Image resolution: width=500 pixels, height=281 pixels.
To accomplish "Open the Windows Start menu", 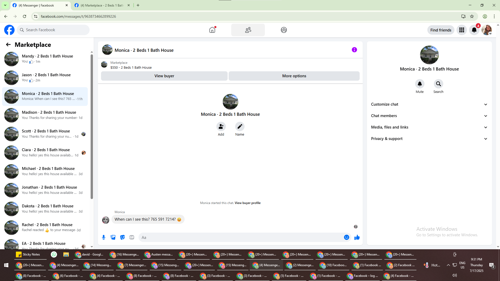I will (x=6, y=265).
